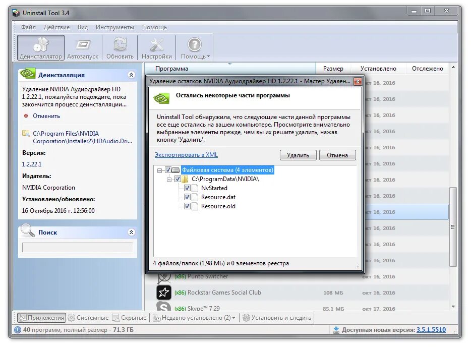Open the Инструменты menu
The width and height of the screenshot is (471, 348).
pyautogui.click(x=115, y=27)
